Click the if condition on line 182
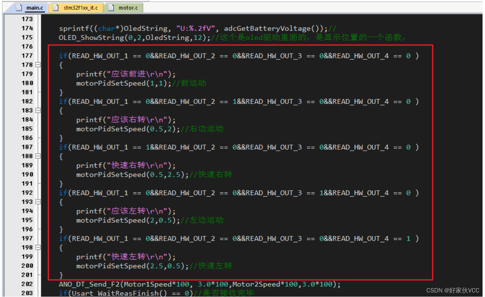Screen dimensions: 485x297 tap(239, 102)
